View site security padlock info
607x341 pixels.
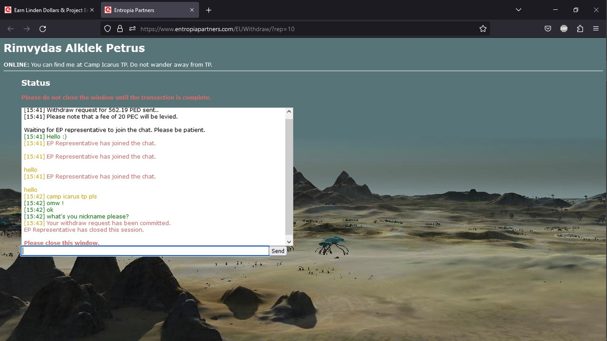120,29
